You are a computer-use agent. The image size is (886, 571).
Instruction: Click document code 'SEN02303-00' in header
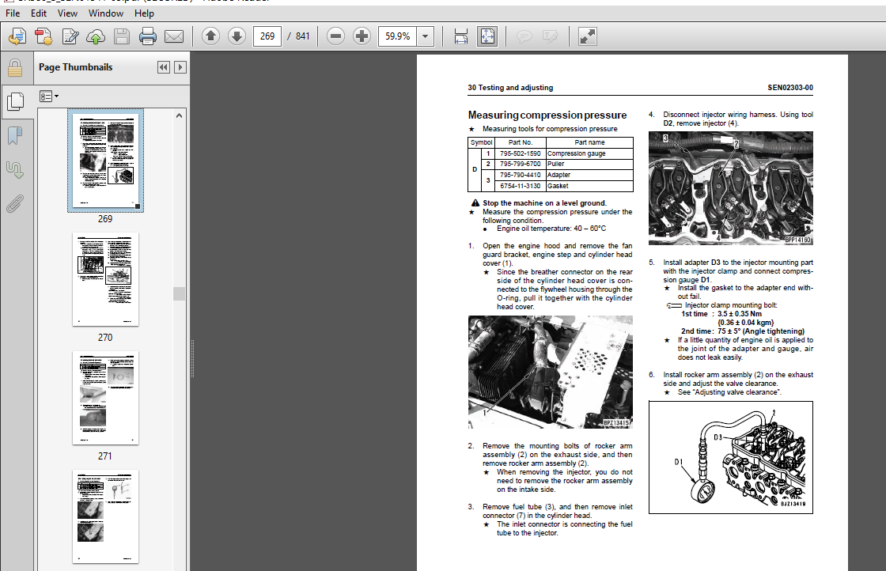(x=790, y=88)
